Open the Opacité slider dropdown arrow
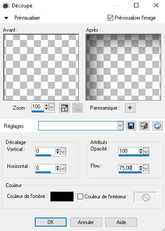The width and height of the screenshot is (165, 231). pyautogui.click(x=146, y=151)
